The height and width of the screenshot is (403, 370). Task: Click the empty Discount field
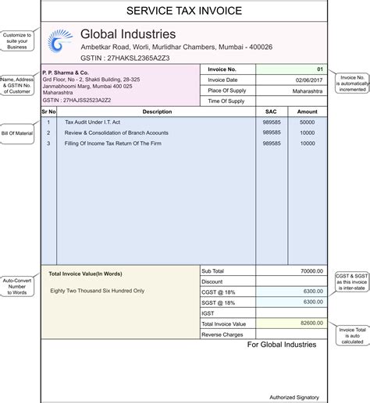pyautogui.click(x=291, y=281)
